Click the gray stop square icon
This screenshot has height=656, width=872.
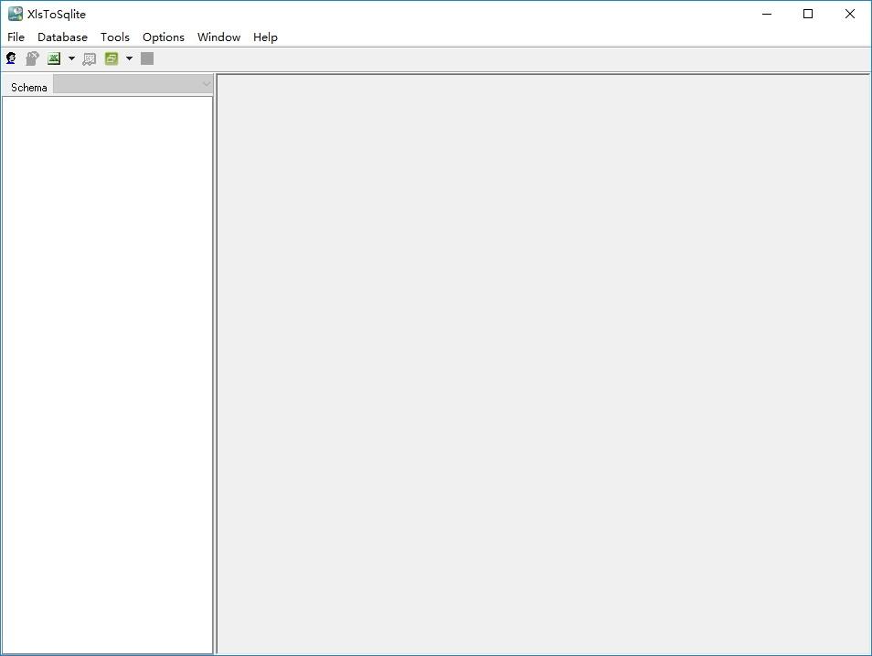pyautogui.click(x=147, y=58)
